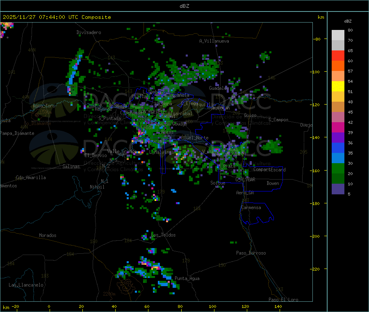
Task: Click the Cda_Amarilla label
Action: click(31, 178)
